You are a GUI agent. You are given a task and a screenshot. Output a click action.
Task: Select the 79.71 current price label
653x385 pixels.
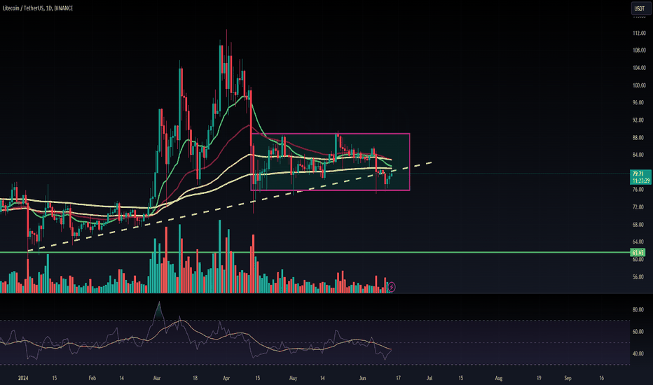[x=638, y=174]
